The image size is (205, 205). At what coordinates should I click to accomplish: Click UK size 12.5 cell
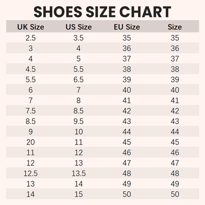[30, 173]
